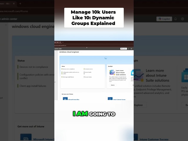Viewport: 188px width, 141px height.
Task: Click new tab plus in blurred background
Action: (x=20, y=4)
